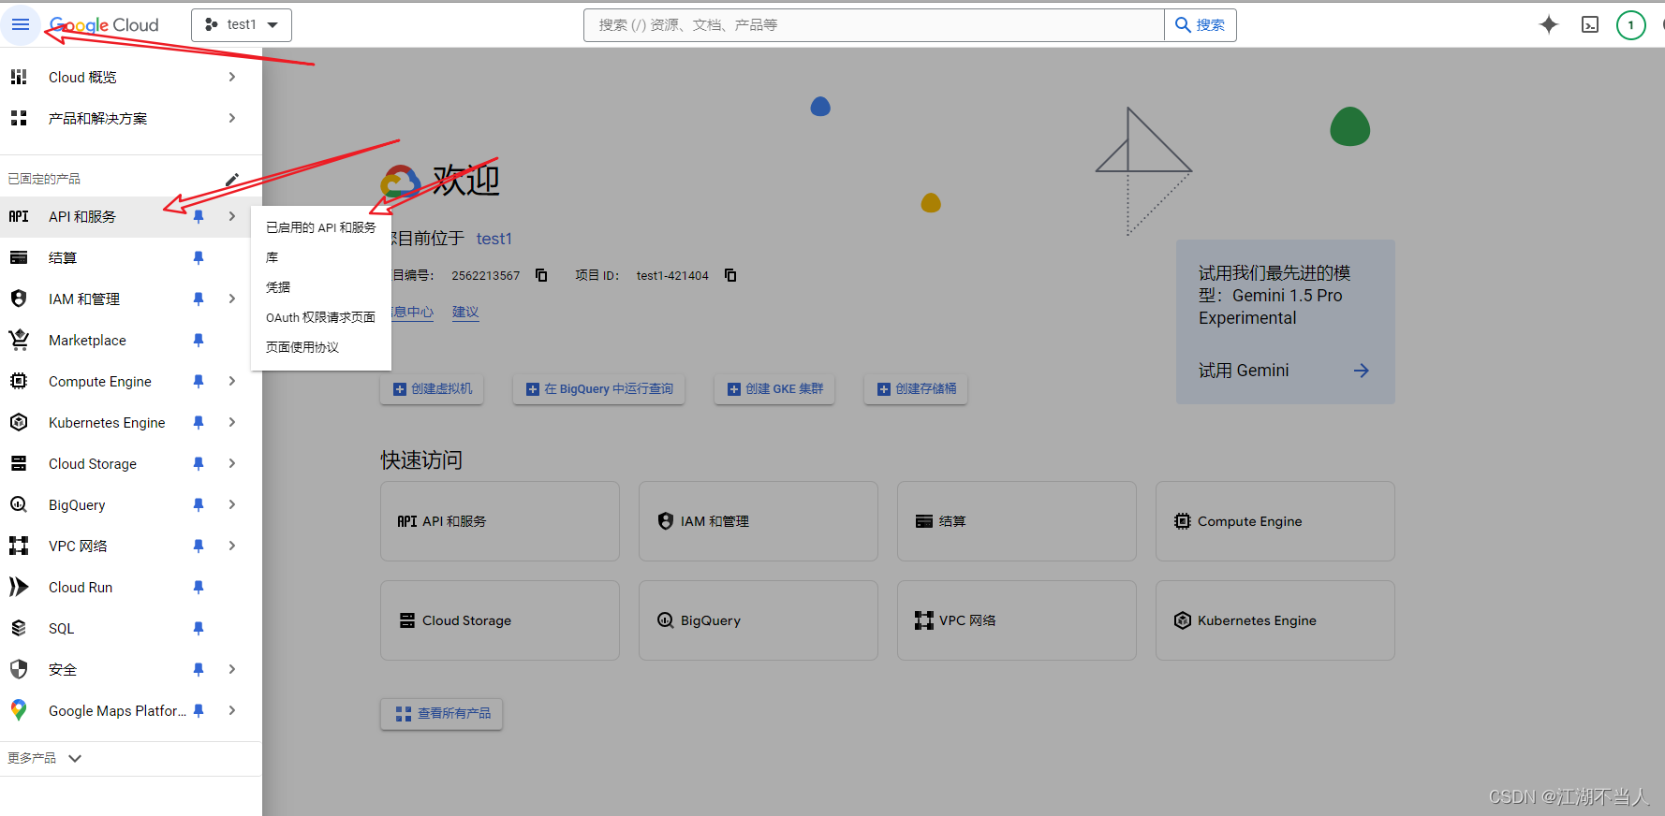Open the Cloud Storage quick access card

(x=500, y=620)
